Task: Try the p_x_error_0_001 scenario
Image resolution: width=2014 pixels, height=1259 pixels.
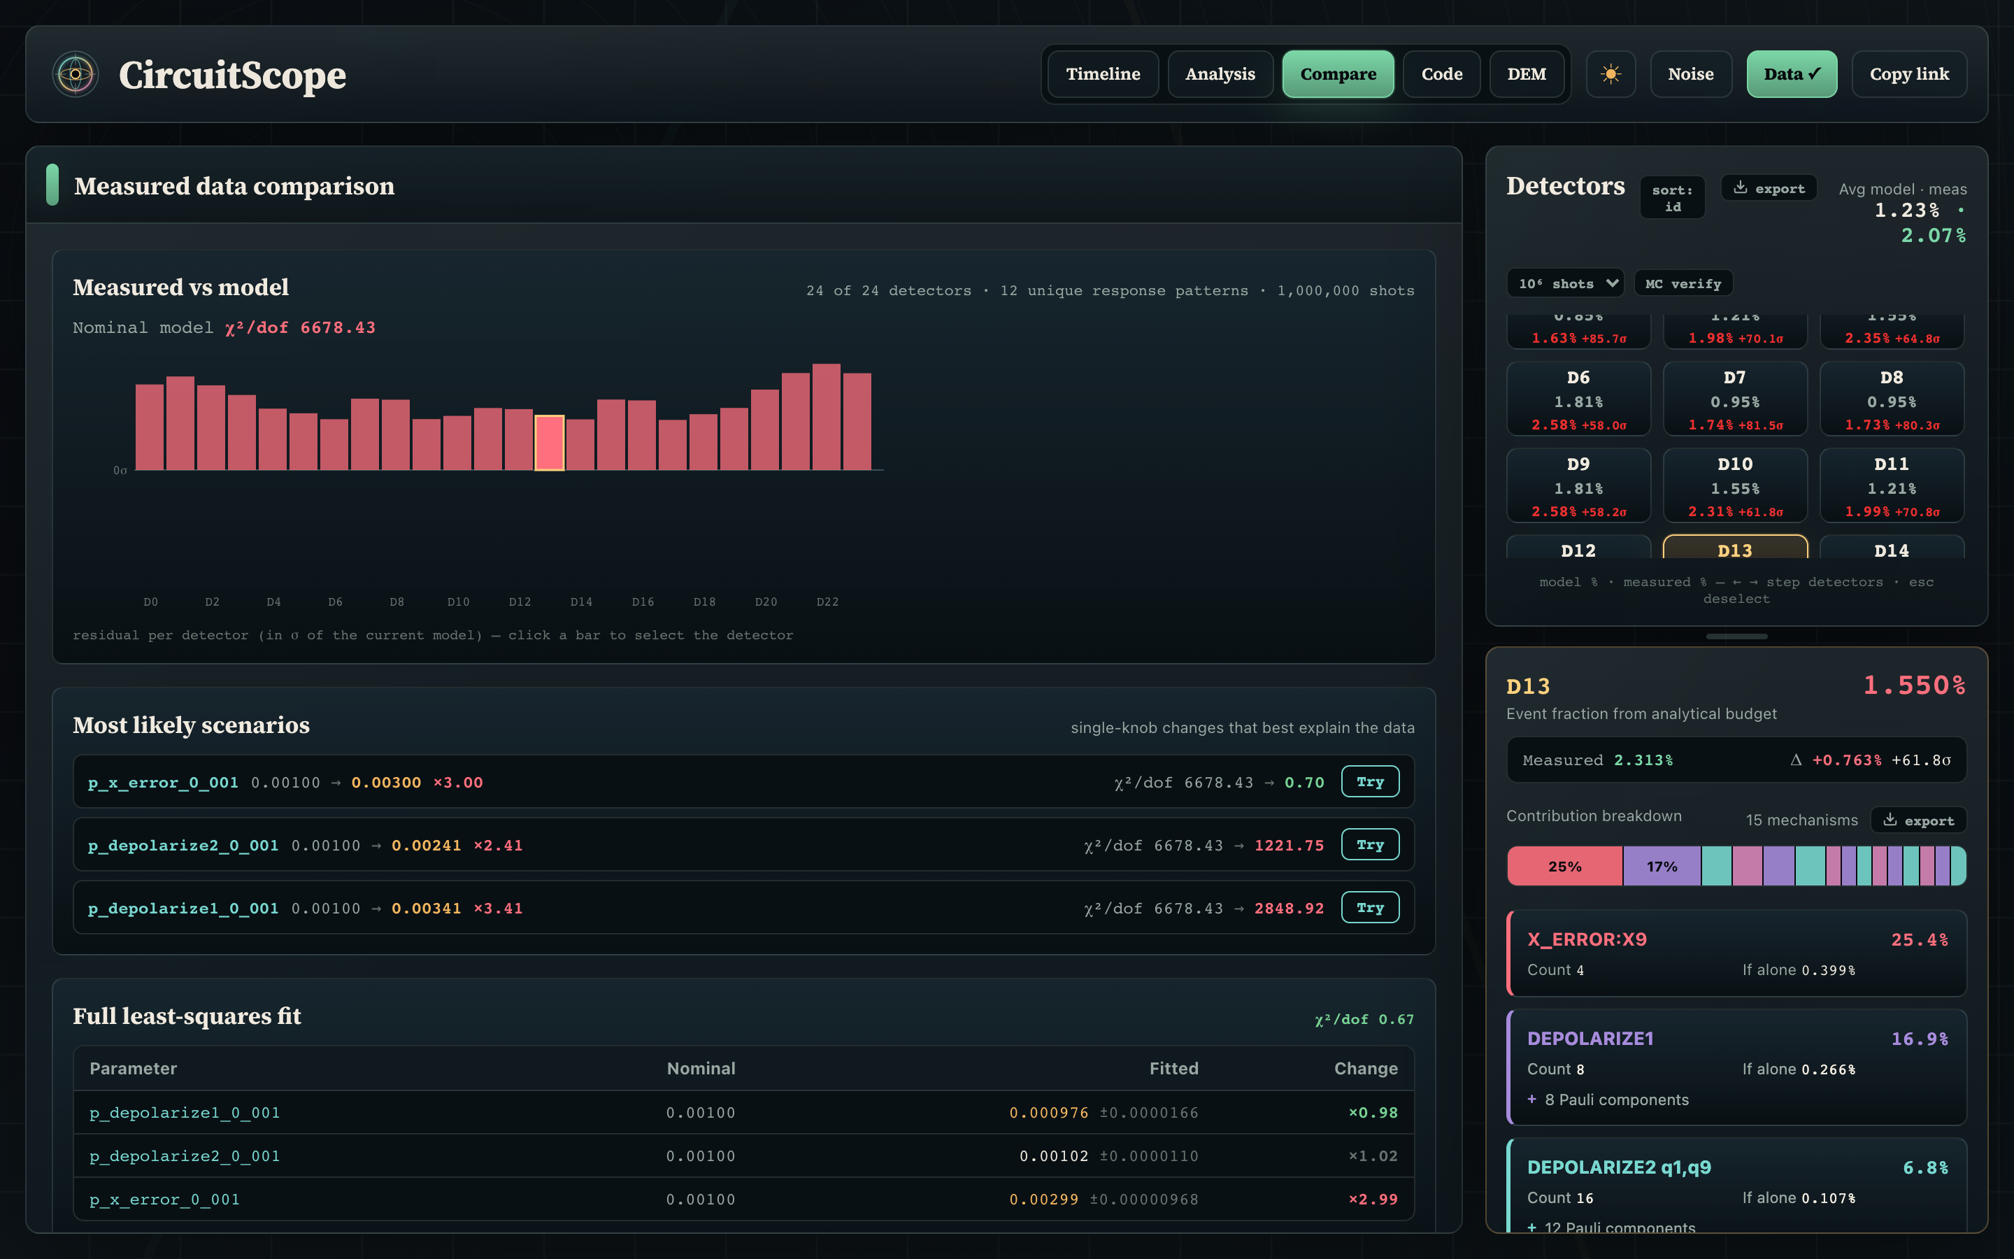Action: click(x=1370, y=782)
